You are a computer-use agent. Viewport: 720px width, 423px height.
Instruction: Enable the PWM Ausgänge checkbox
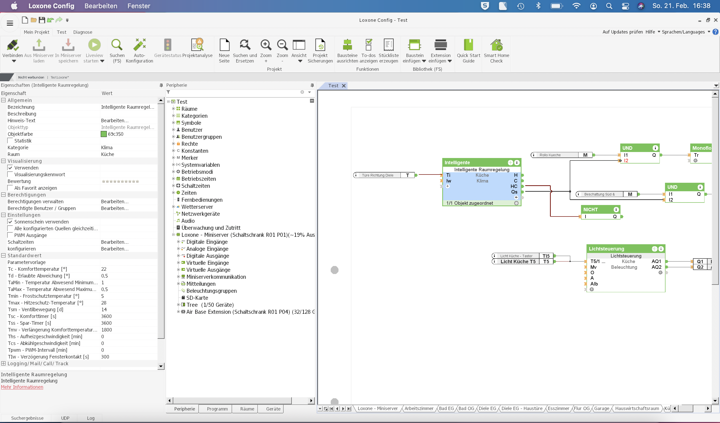click(10, 235)
